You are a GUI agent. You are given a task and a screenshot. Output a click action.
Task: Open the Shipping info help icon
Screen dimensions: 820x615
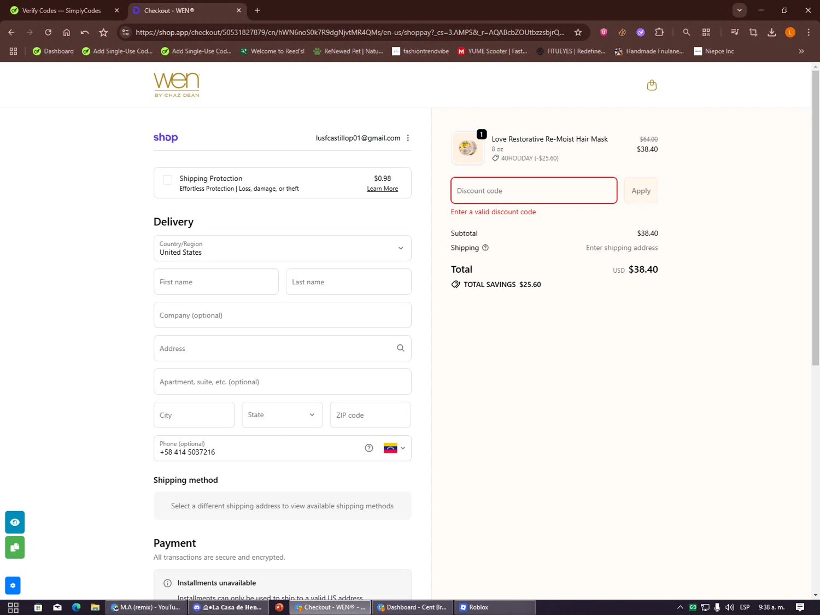(x=485, y=248)
